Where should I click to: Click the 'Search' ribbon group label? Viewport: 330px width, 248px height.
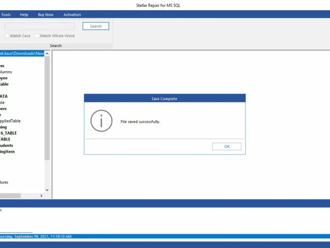coord(56,46)
